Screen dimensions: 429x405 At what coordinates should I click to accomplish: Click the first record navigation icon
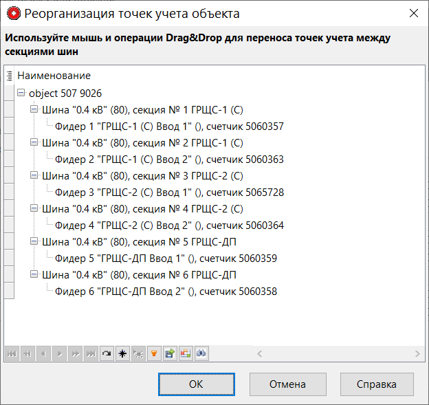pos(12,353)
